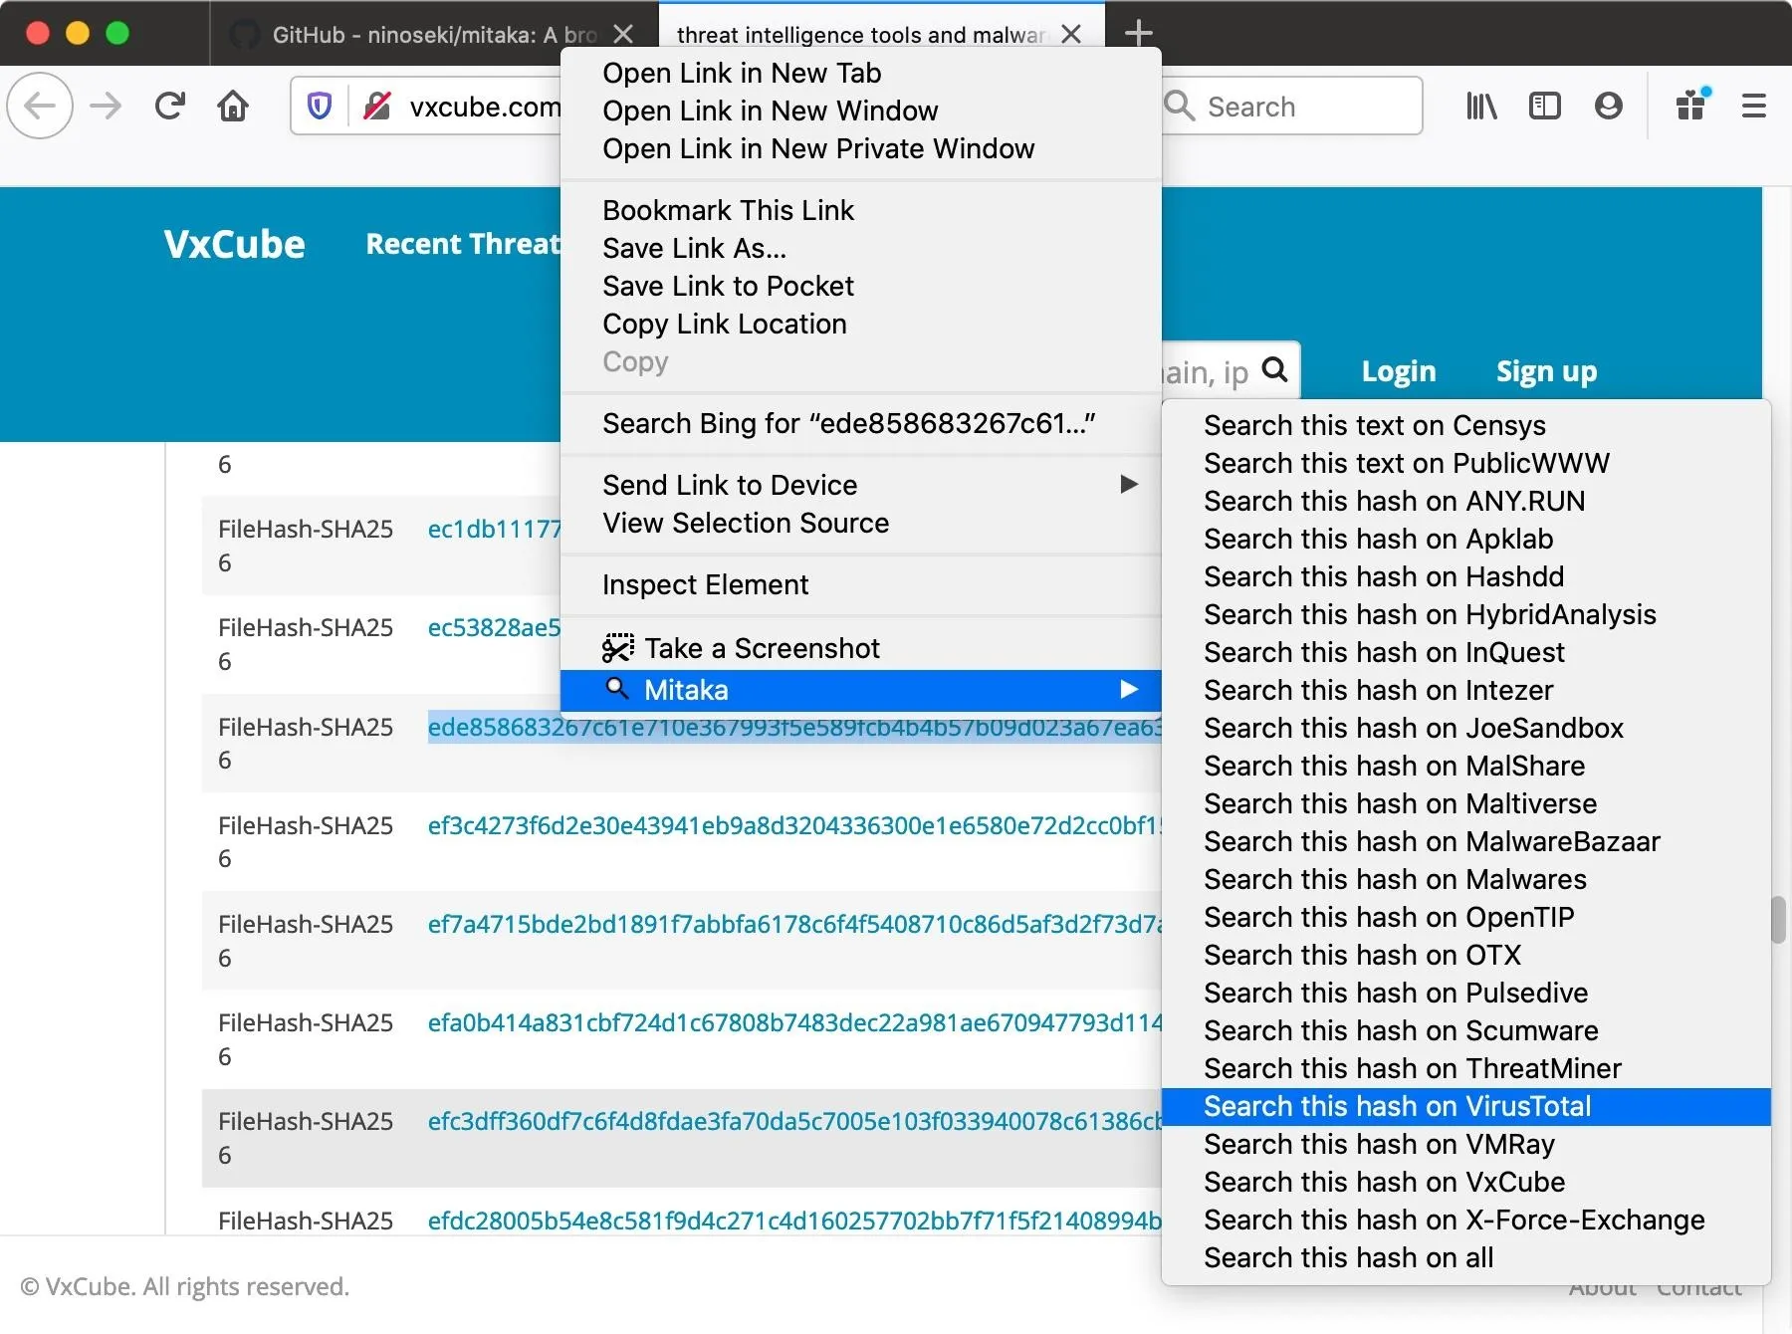1792x1334 pixels.
Task: Select Inspect Element
Action: (705, 584)
